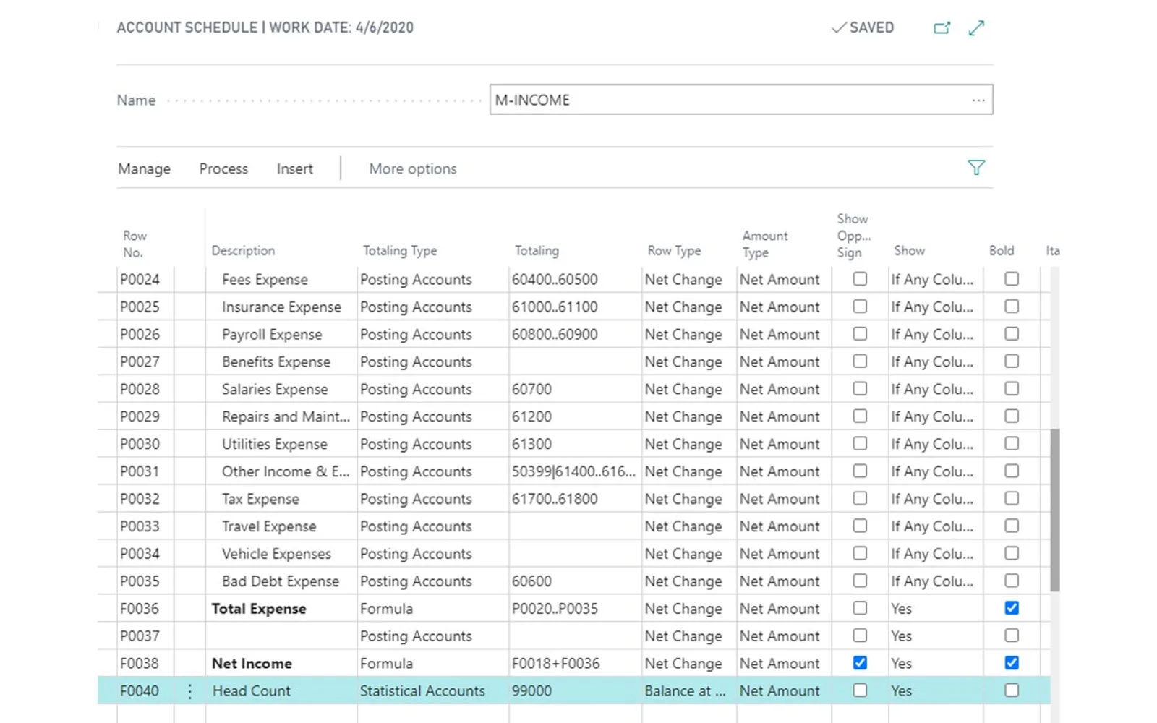Uncheck Bold for Total Expense row
Screen dimensions: 1157x723
coord(1012,608)
